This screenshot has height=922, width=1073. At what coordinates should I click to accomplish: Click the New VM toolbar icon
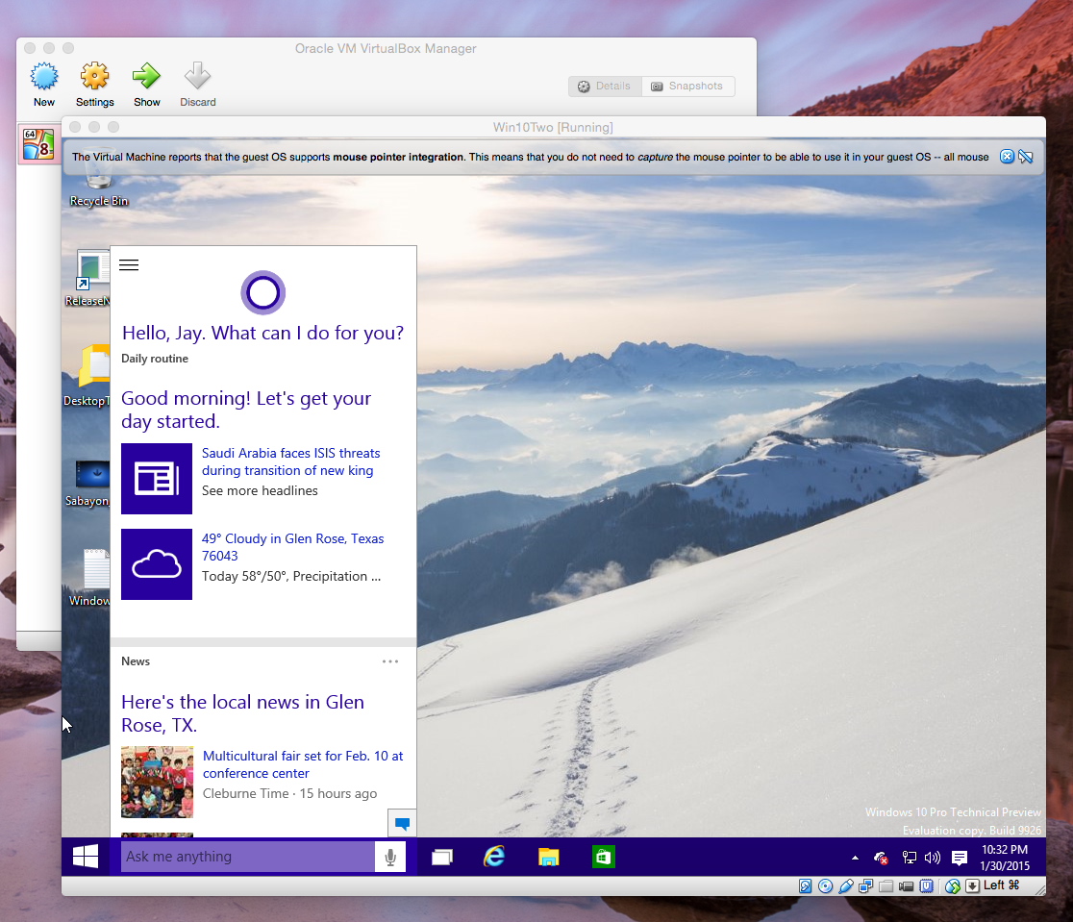(44, 78)
